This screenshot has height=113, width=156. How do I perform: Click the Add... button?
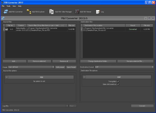point(14,61)
